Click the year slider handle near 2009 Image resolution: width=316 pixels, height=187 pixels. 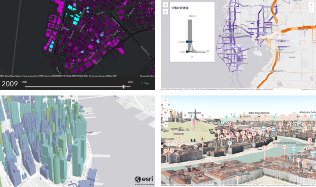point(123,87)
